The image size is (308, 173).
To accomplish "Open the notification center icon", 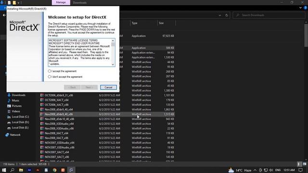I will pyautogui.click(x=300, y=170).
